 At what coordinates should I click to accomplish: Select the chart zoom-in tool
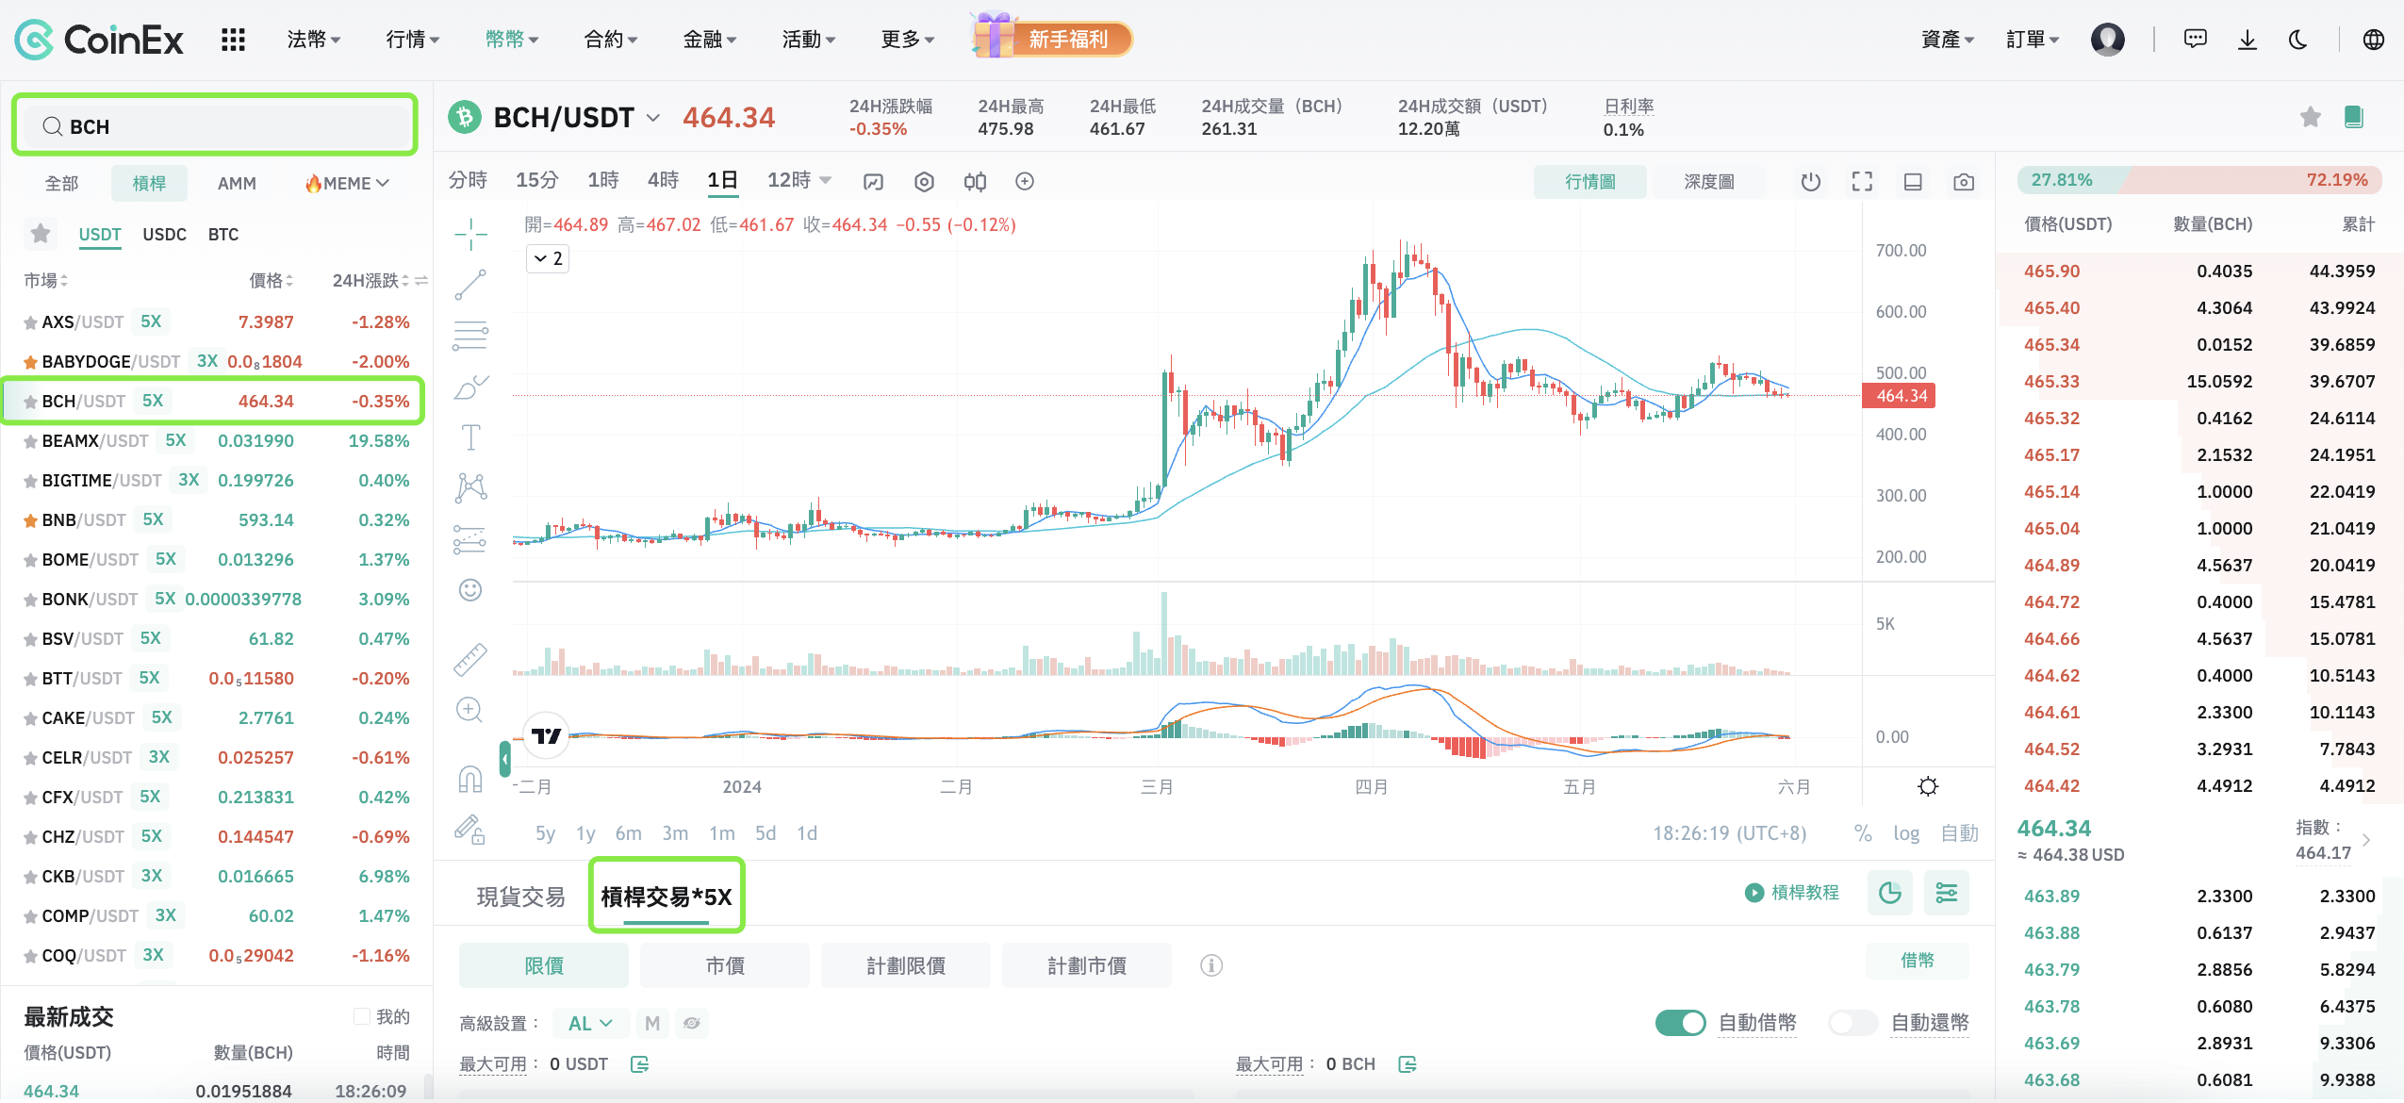(x=469, y=710)
